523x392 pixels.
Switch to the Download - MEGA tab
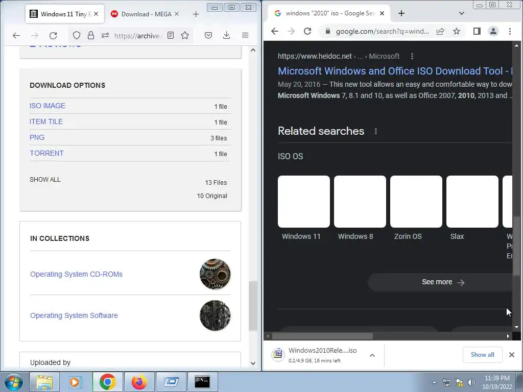pyautogui.click(x=146, y=14)
